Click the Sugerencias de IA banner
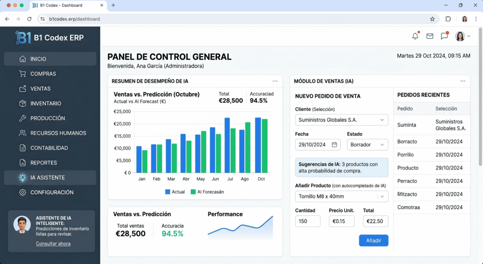This screenshot has width=483, height=264. tap(341, 168)
